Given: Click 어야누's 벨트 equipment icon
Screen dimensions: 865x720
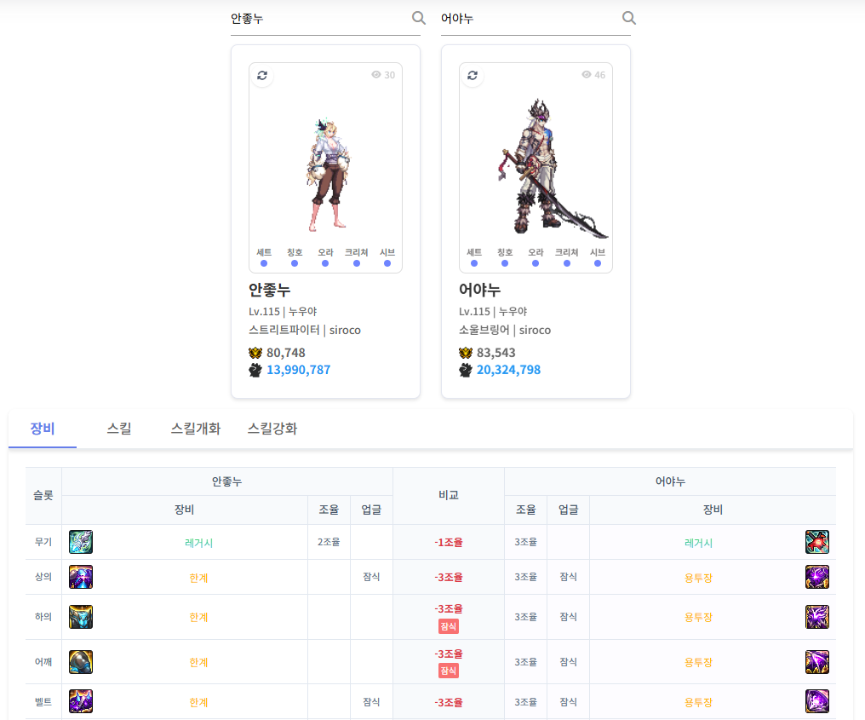Looking at the screenshot, I should coord(816,701).
